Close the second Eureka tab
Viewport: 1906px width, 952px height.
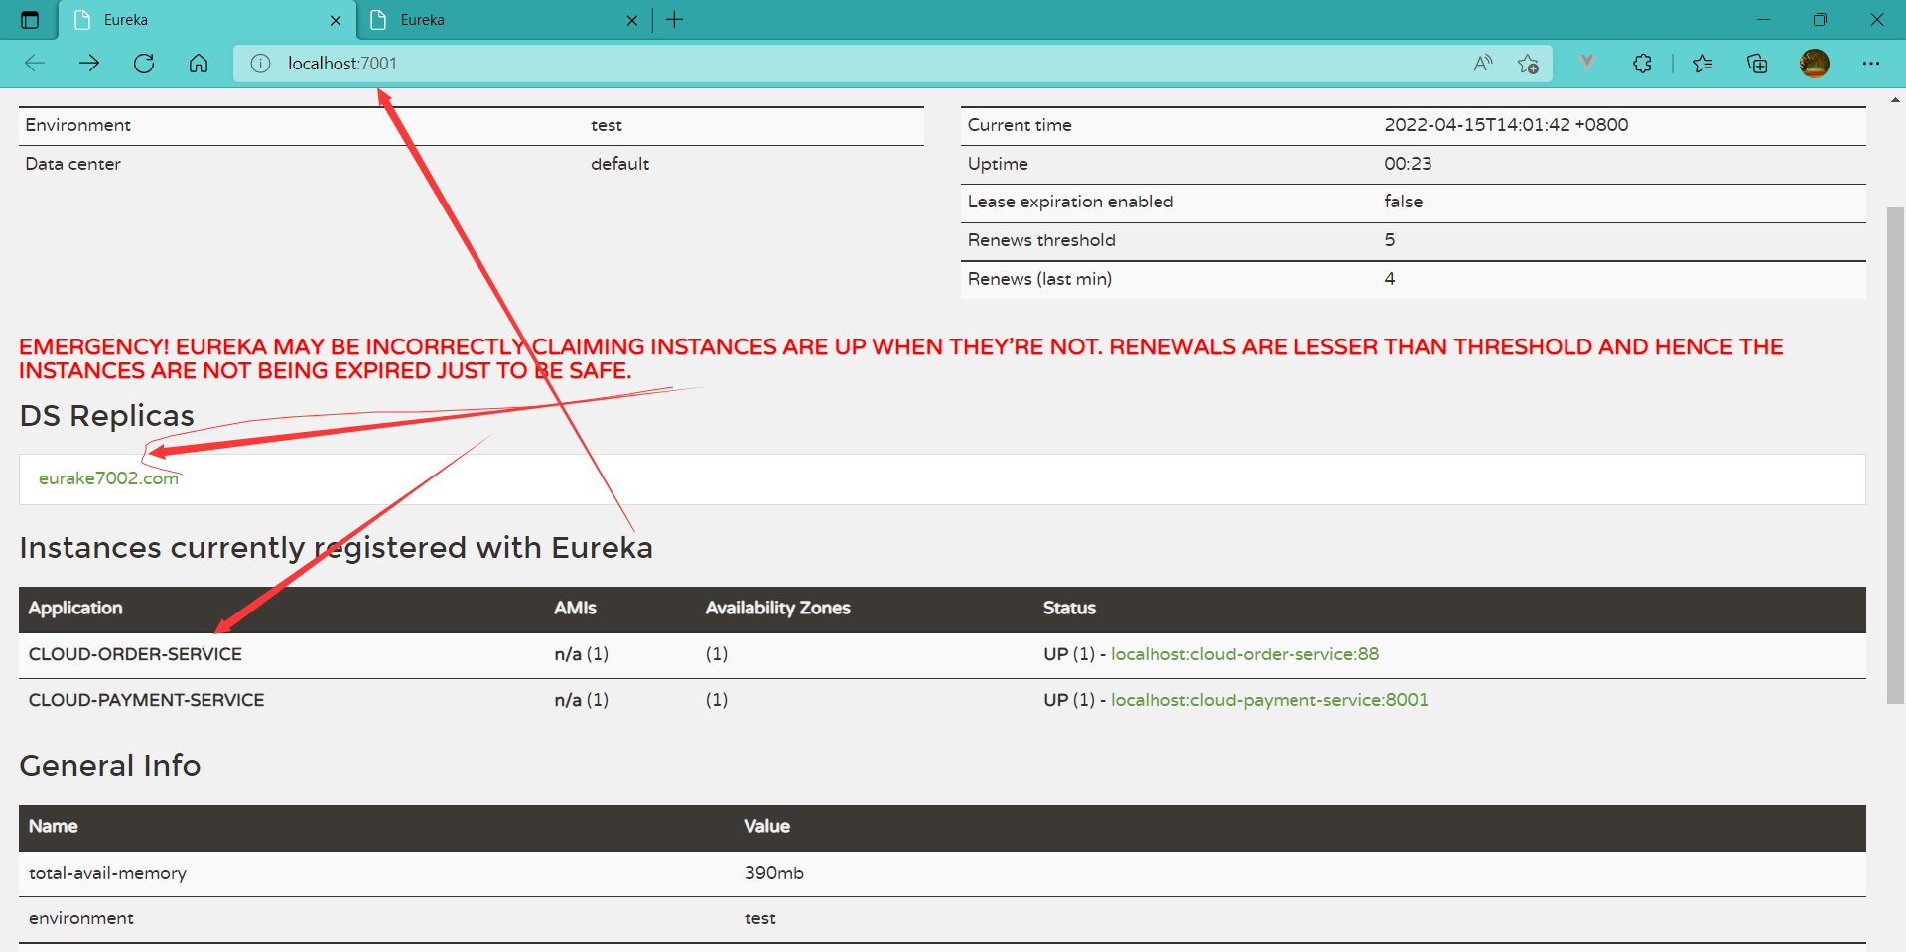coord(632,20)
